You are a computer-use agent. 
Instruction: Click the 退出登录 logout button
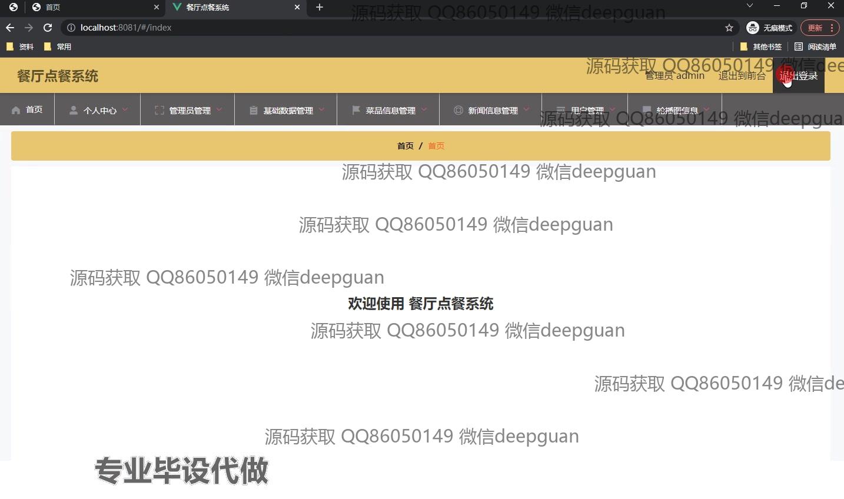(798, 76)
